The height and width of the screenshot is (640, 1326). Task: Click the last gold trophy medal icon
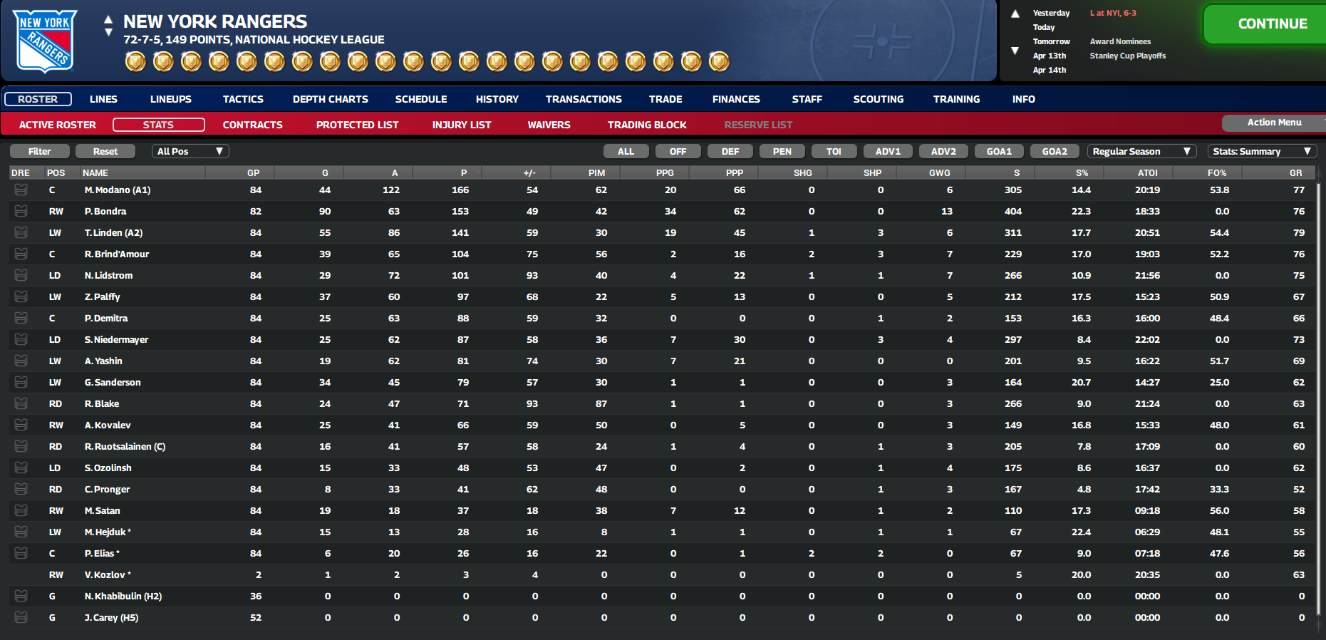pyautogui.click(x=719, y=62)
